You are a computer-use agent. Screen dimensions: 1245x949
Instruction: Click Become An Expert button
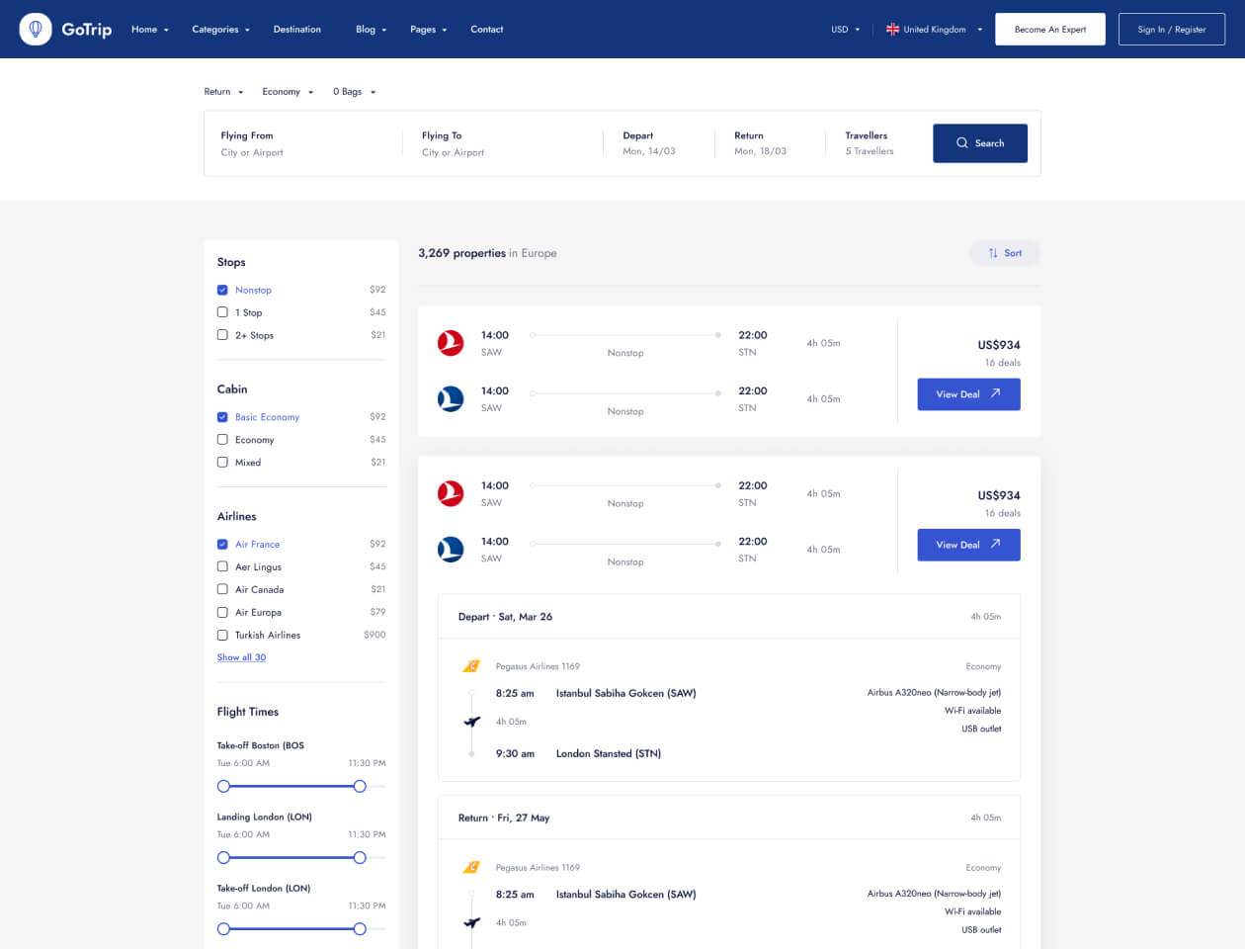(x=1049, y=30)
